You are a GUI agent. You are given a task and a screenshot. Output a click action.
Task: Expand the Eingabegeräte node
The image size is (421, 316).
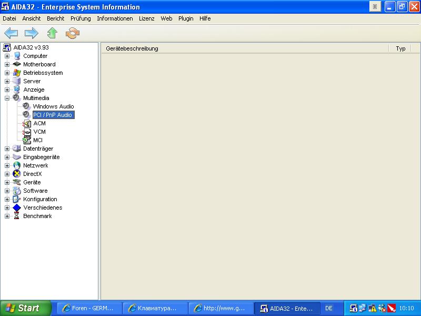[x=7, y=157]
